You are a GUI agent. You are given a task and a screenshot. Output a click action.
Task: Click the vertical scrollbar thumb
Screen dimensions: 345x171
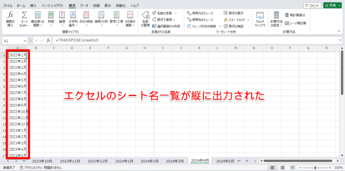[342, 73]
